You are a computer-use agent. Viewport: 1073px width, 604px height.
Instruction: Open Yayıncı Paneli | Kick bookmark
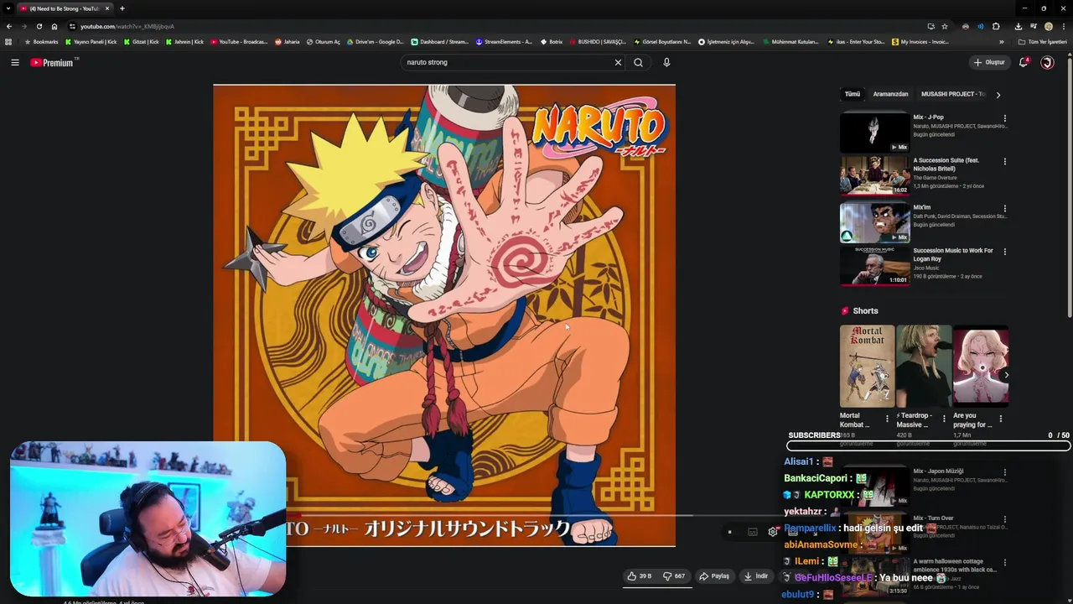(x=91, y=41)
